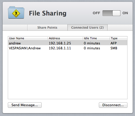Click the File Sharing title text
The width and height of the screenshot is (135, 116).
coord(48,13)
